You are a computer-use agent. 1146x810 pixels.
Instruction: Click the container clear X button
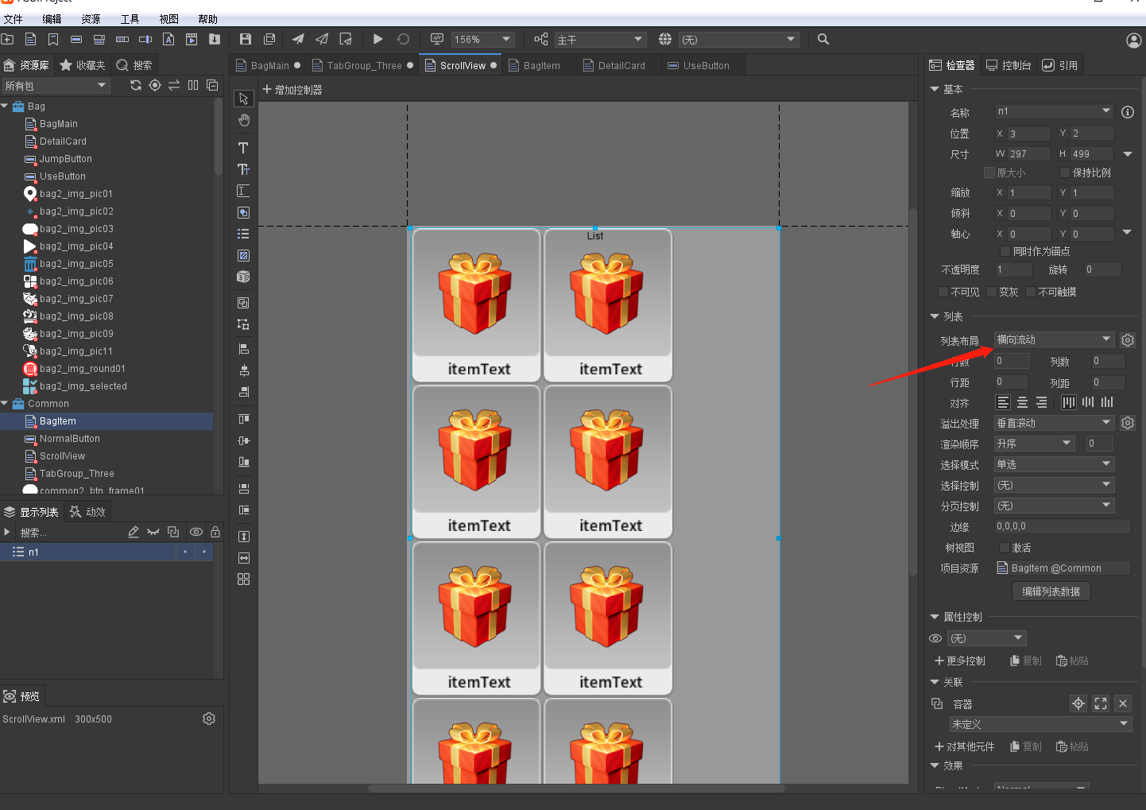point(1123,703)
